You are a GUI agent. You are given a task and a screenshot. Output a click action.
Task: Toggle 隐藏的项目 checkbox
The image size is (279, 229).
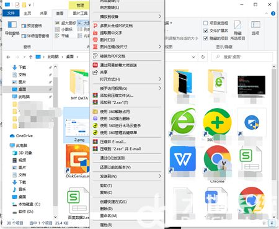tap(206, 38)
